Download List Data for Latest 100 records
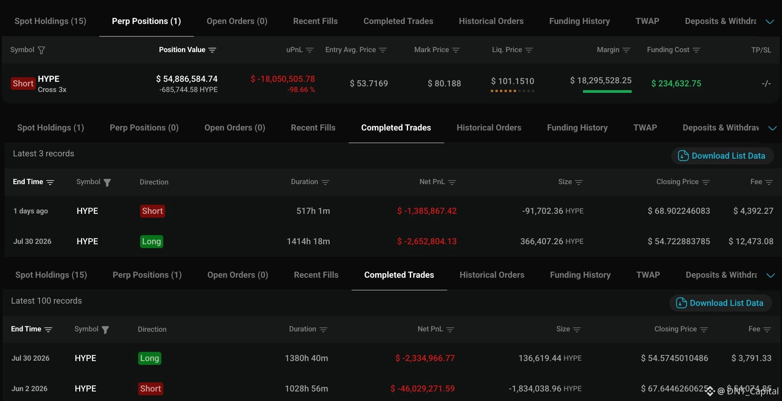 coord(720,303)
